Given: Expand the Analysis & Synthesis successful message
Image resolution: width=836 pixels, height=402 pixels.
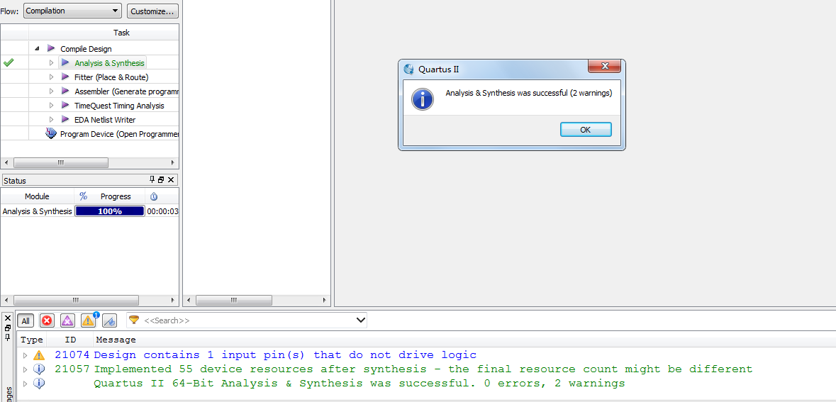Looking at the screenshot, I should (x=25, y=384).
